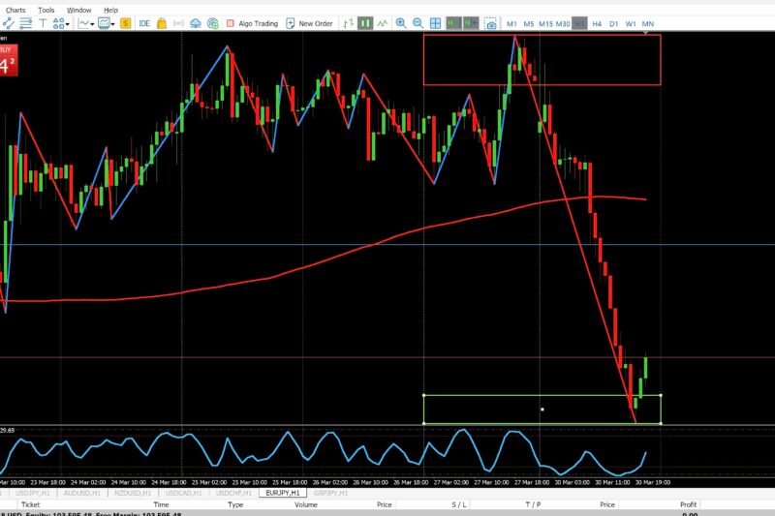The width and height of the screenshot is (775, 516).
Task: Click the Type column header
Action: [235, 504]
